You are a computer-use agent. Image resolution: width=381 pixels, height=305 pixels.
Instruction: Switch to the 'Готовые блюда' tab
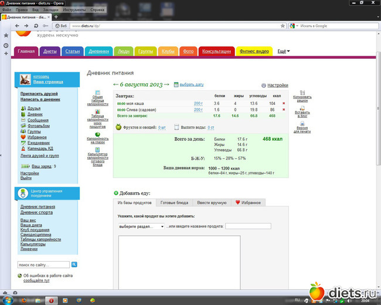click(174, 202)
